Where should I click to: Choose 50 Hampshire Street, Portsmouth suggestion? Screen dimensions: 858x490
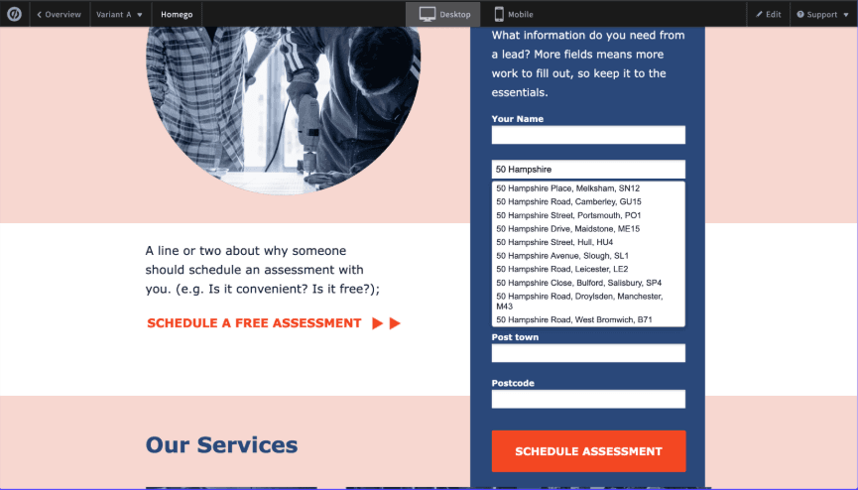point(568,215)
